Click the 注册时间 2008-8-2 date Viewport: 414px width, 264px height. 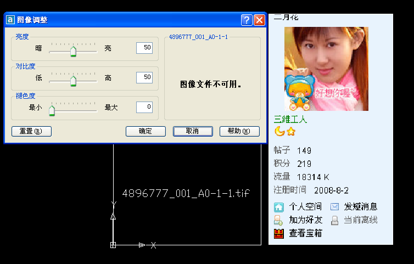coord(311,190)
